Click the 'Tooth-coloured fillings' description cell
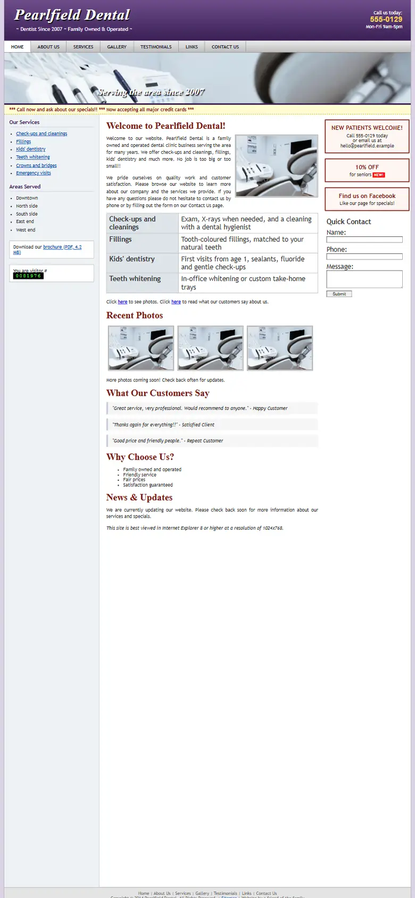The width and height of the screenshot is (415, 898). click(248, 243)
